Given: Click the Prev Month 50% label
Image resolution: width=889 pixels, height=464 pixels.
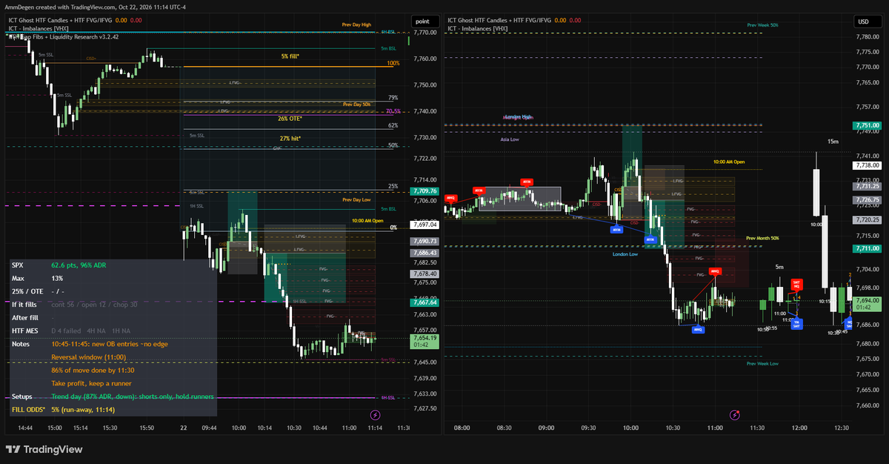Looking at the screenshot, I should 762,238.
